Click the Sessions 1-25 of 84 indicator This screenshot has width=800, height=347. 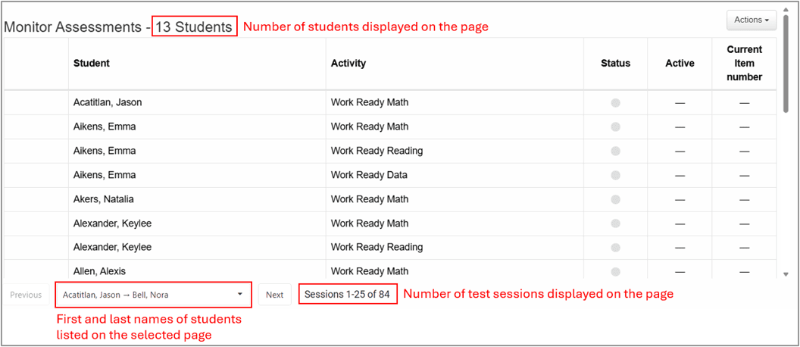347,295
